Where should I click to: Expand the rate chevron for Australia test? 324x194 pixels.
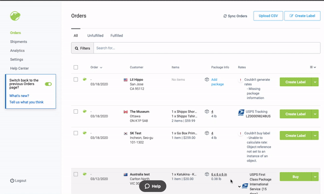tap(239, 186)
